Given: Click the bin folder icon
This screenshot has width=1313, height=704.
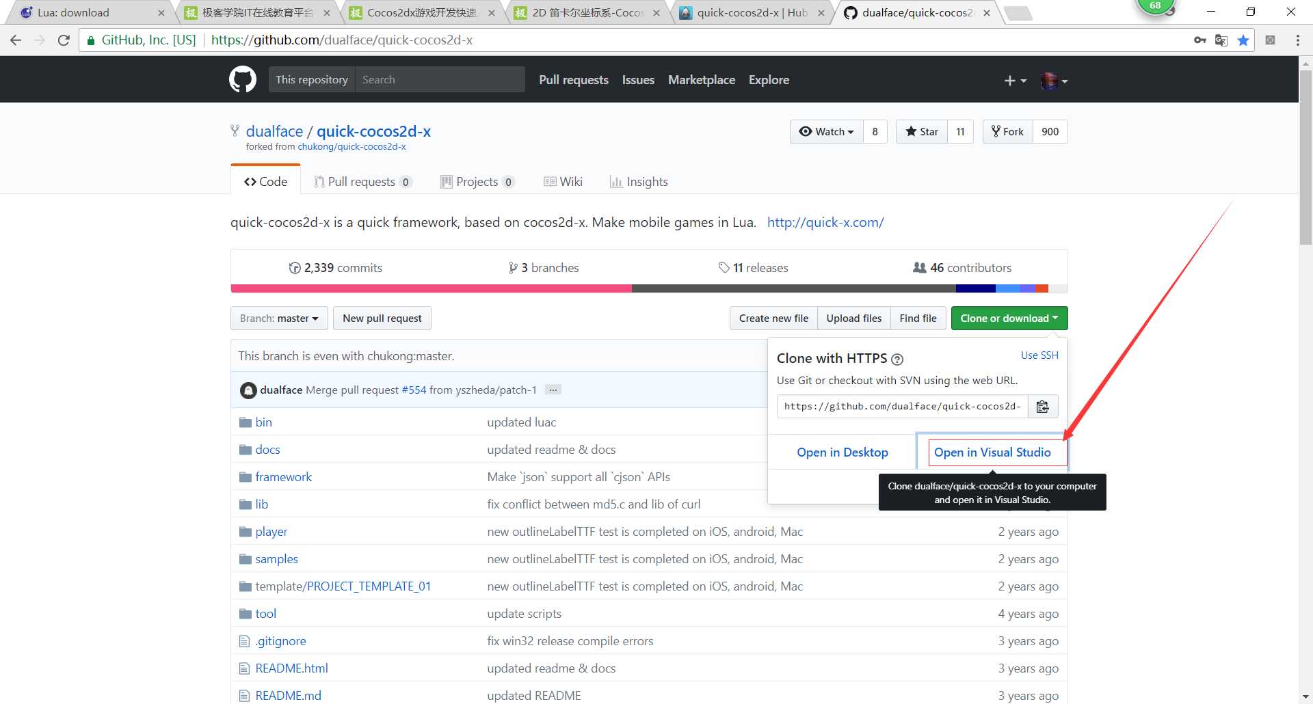Looking at the screenshot, I should [246, 422].
